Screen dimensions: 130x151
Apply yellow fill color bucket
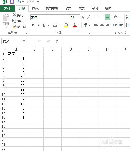pyautogui.click(x=66, y=25)
